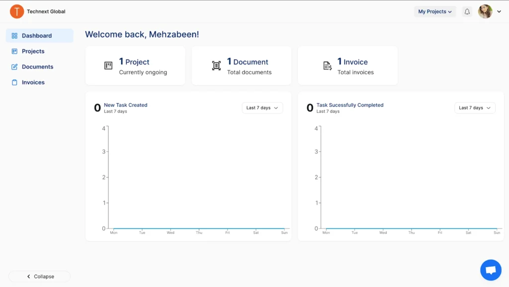
Task: Open the notifications bell
Action: click(467, 11)
